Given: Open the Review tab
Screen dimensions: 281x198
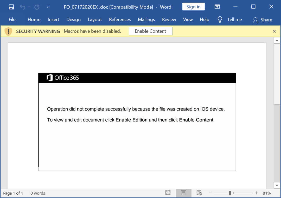Looking at the screenshot, I should (169, 19).
